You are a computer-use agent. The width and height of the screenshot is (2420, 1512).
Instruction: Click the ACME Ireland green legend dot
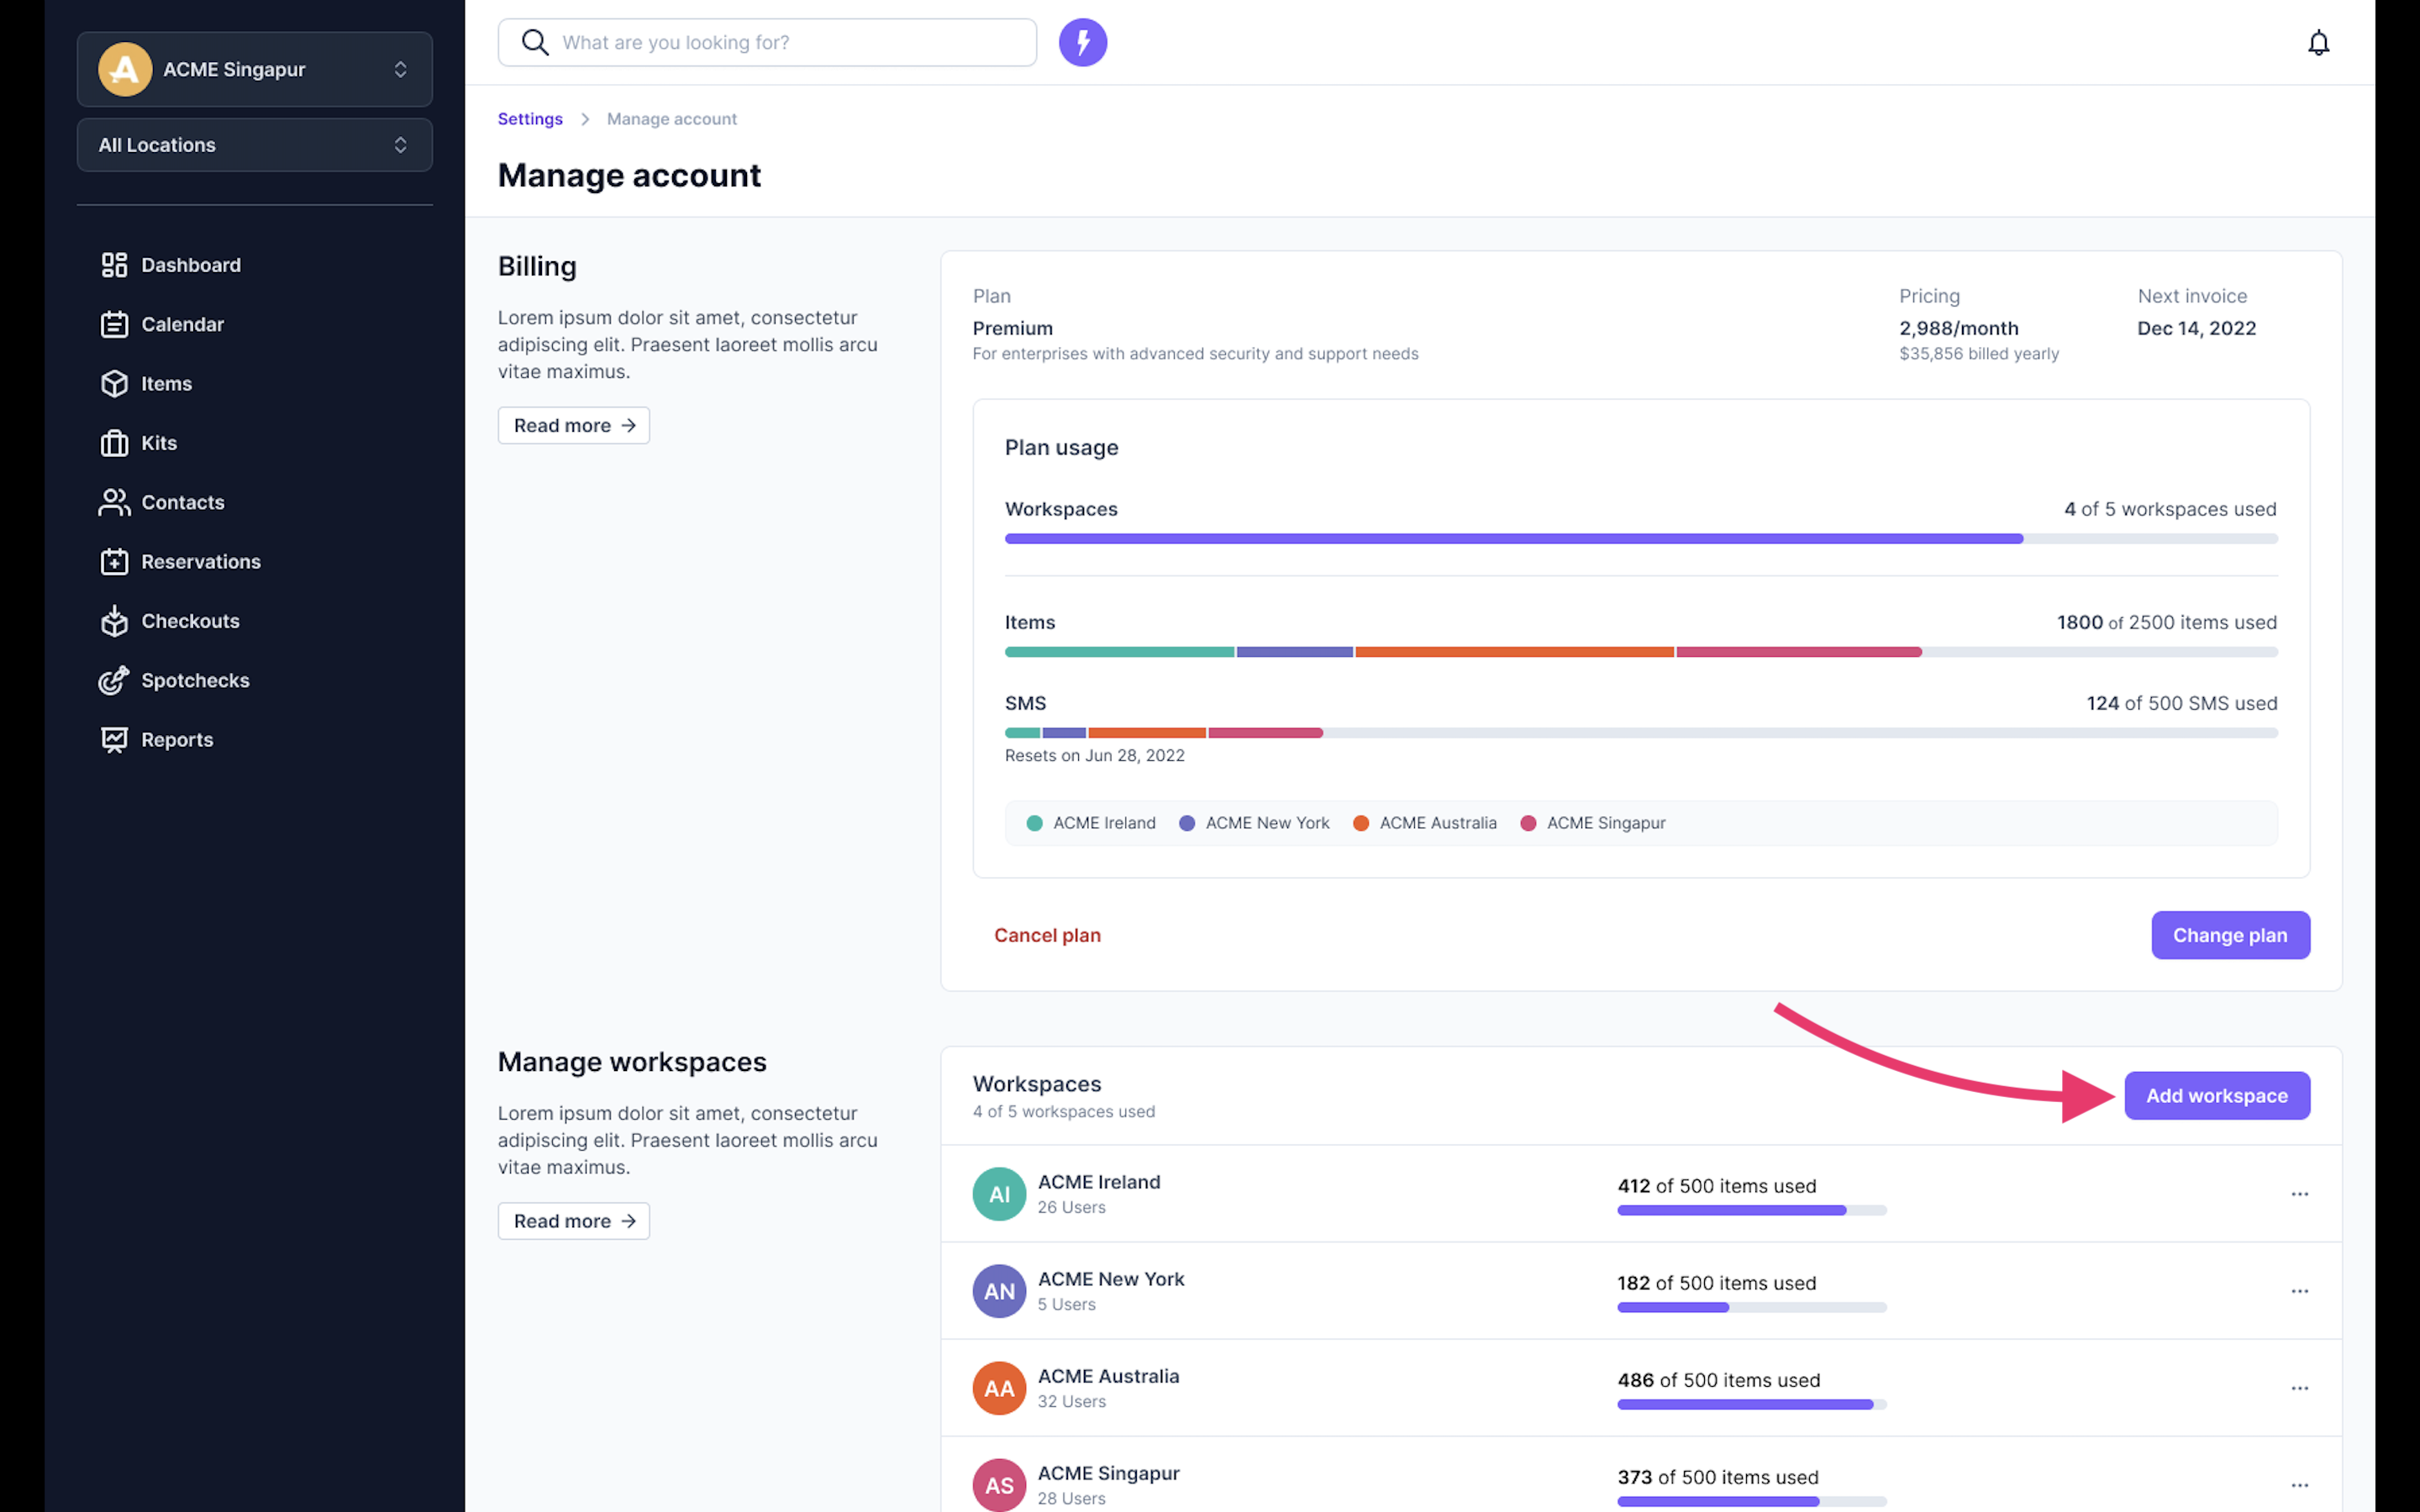1034,823
